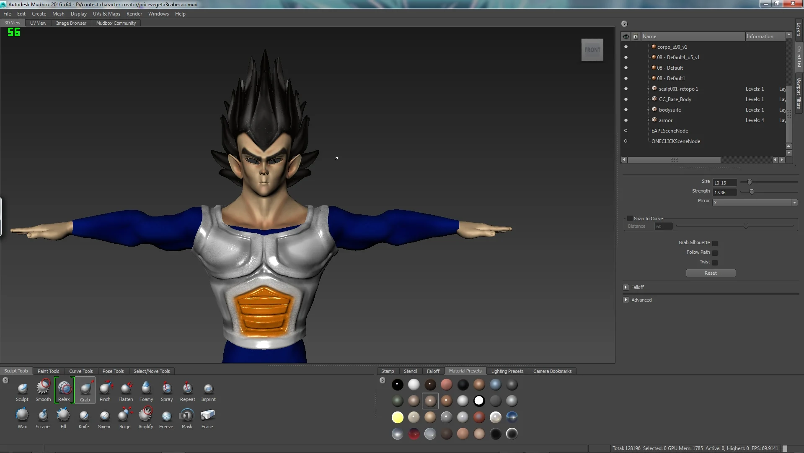The height and width of the screenshot is (453, 804).
Task: Select the Pinch brush tool
Action: (105, 391)
